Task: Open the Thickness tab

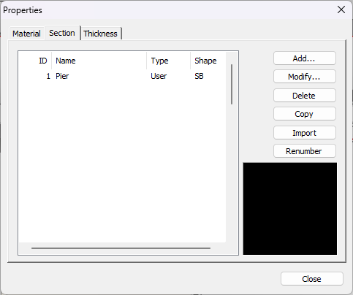Action: click(x=100, y=34)
